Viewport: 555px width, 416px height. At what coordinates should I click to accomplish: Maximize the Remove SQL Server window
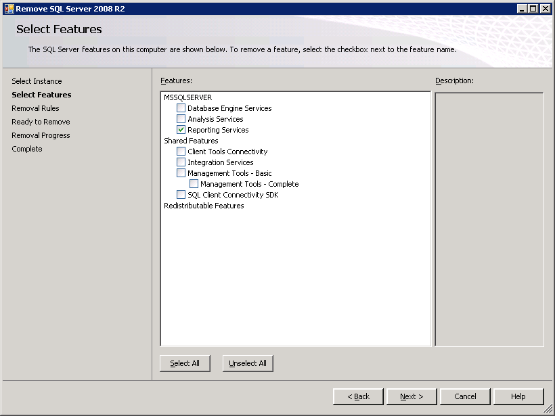point(533,9)
